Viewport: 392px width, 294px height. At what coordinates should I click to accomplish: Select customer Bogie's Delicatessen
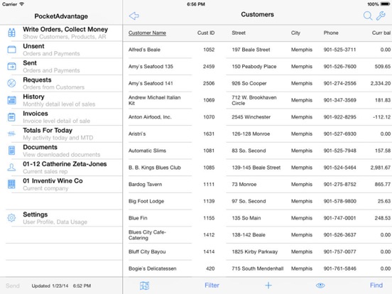pos(258,268)
